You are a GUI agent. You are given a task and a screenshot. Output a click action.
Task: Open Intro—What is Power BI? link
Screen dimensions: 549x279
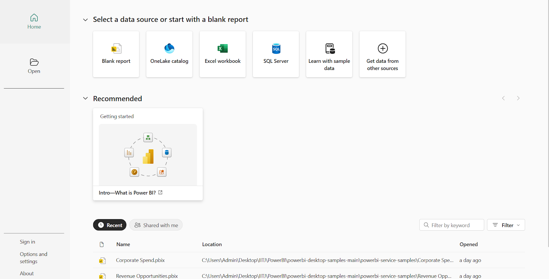pyautogui.click(x=127, y=193)
